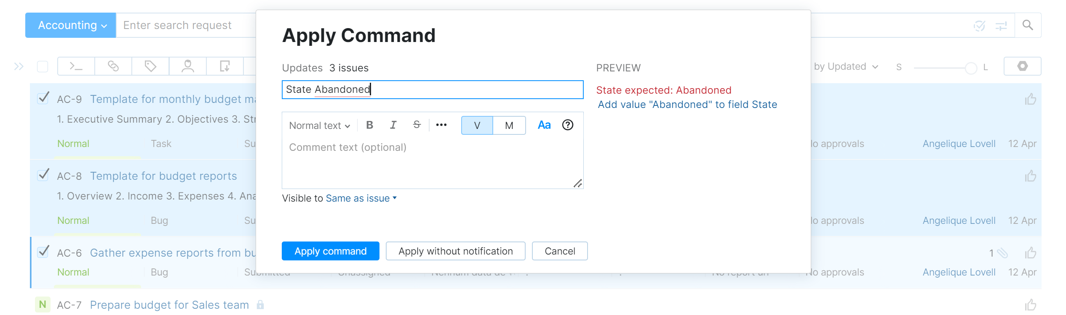Toggle the select-all checkbox in the toolbar

click(42, 66)
